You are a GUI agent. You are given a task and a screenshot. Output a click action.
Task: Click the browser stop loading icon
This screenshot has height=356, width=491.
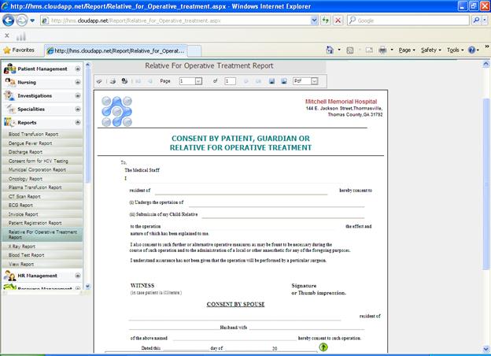(338, 20)
